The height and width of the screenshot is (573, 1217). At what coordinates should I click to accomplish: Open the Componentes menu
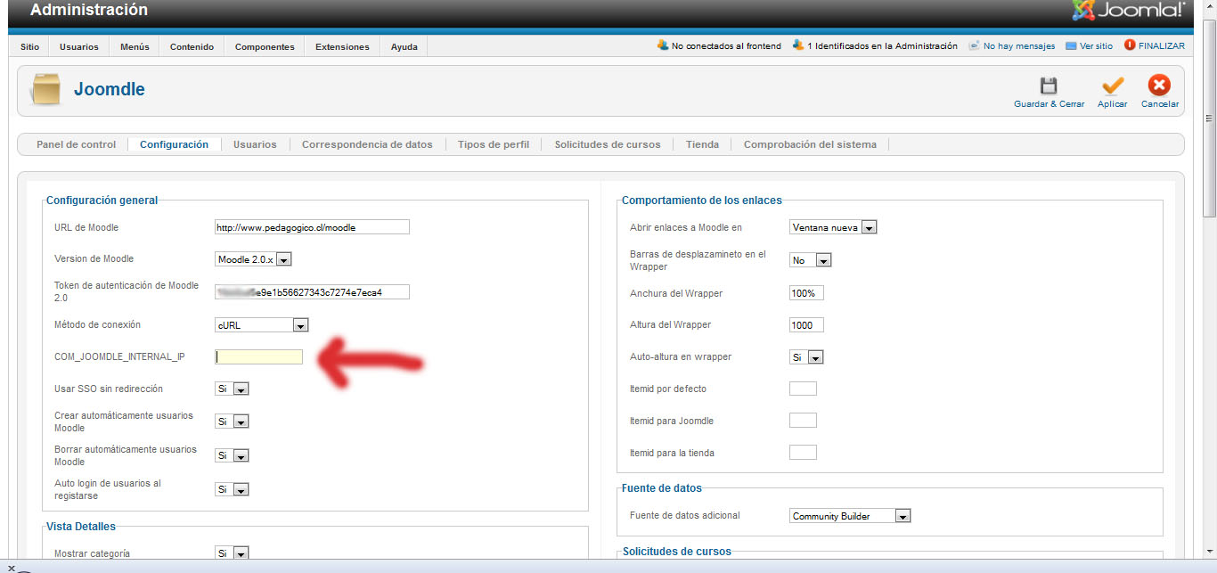pyautogui.click(x=265, y=46)
